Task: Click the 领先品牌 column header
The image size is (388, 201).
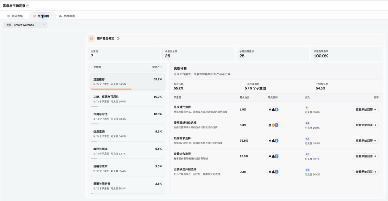Action: coord(273,97)
